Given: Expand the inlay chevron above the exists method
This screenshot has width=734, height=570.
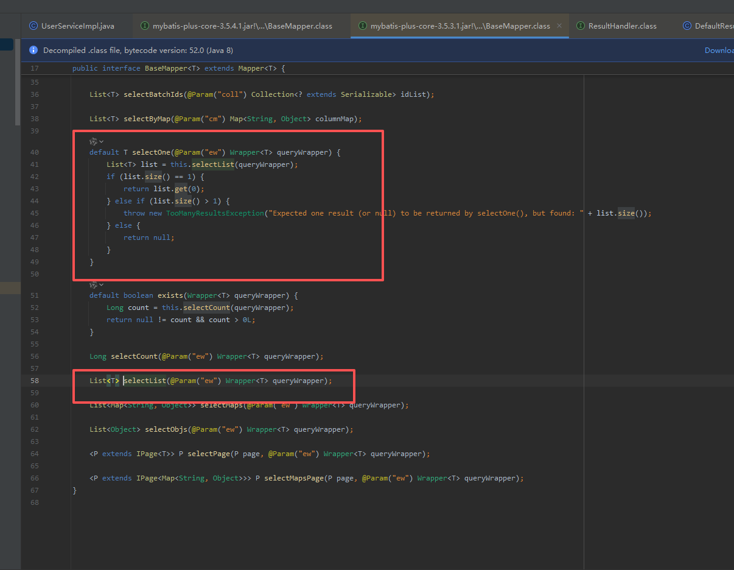Looking at the screenshot, I should [x=102, y=284].
